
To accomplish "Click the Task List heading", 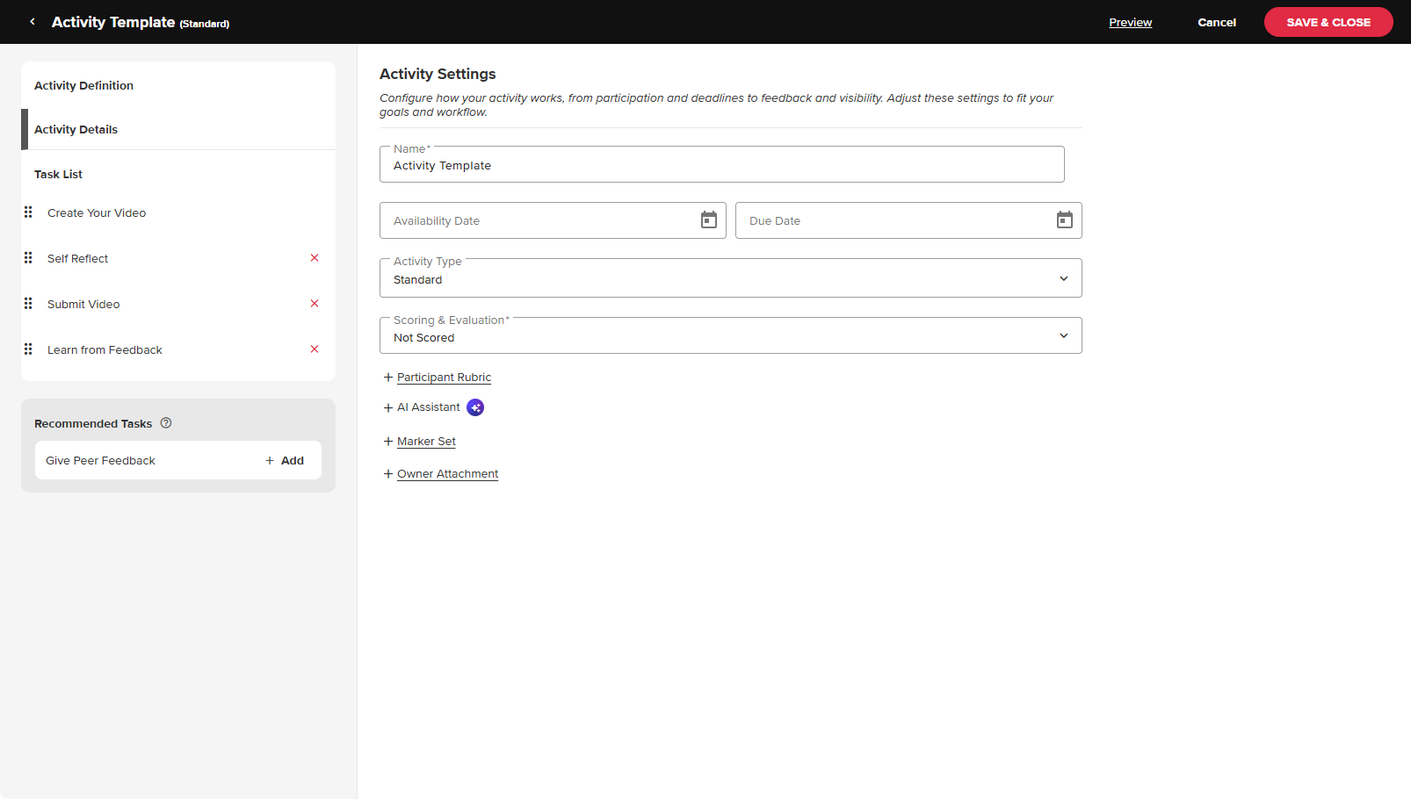I will click(58, 175).
